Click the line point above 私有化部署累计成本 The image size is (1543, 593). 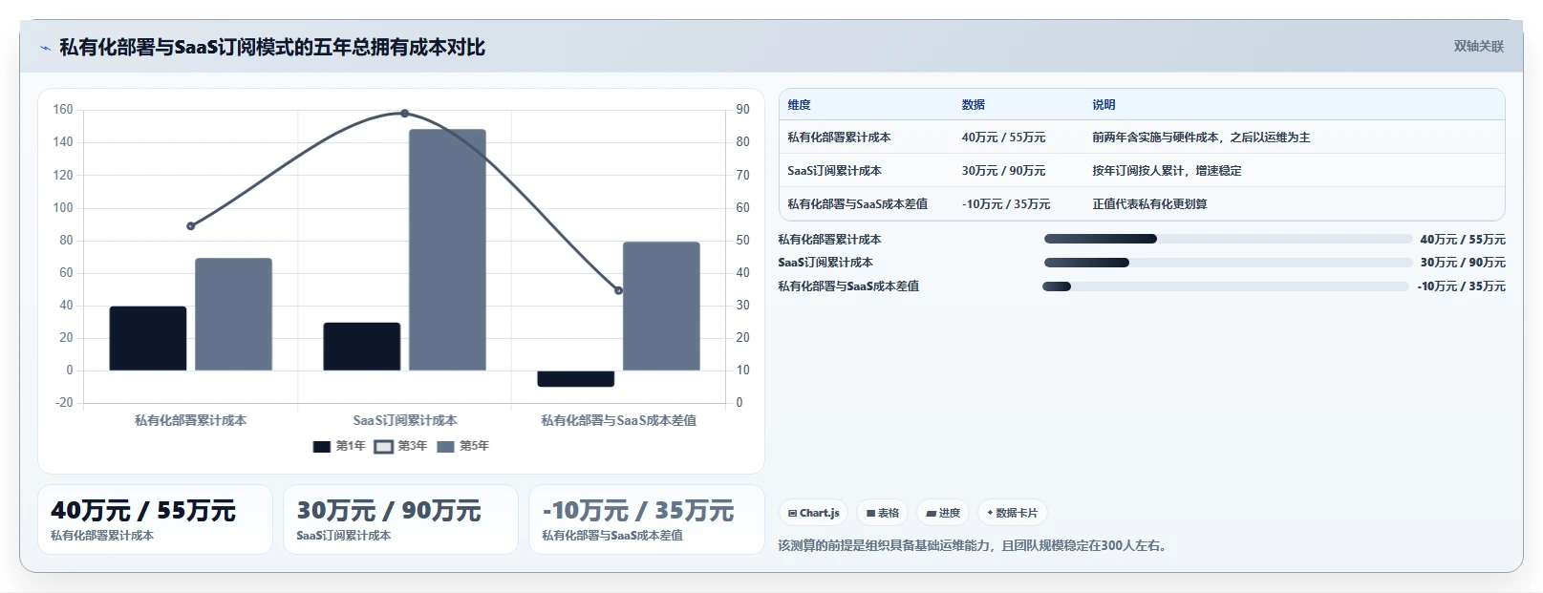191,226
